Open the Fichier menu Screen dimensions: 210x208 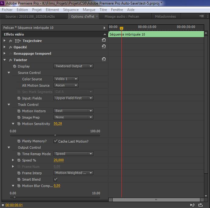pyautogui.click(x=7, y=10)
